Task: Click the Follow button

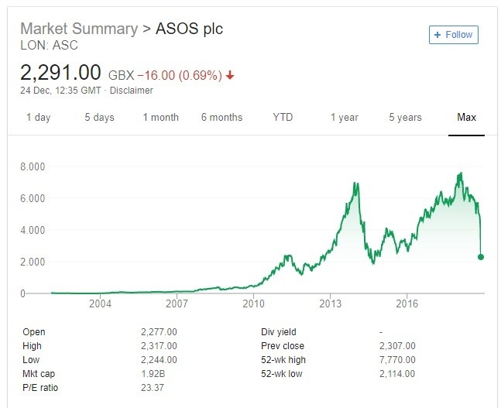Action: (453, 35)
